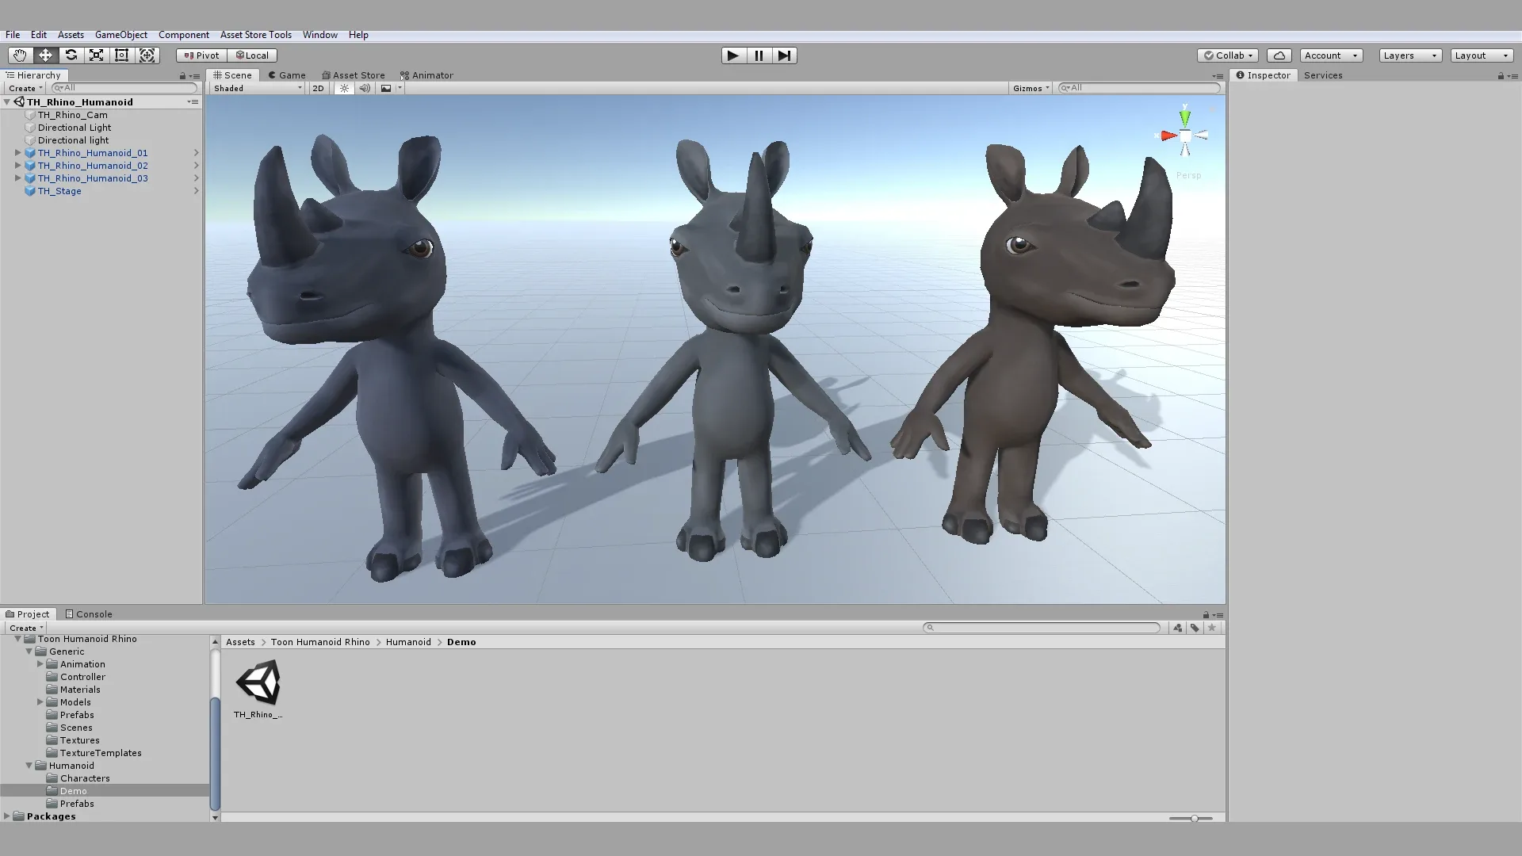Expand the Animation folder
The image size is (1522, 856).
pos(40,664)
